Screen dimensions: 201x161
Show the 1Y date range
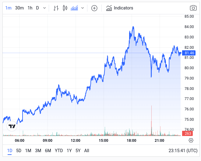pos(69,150)
